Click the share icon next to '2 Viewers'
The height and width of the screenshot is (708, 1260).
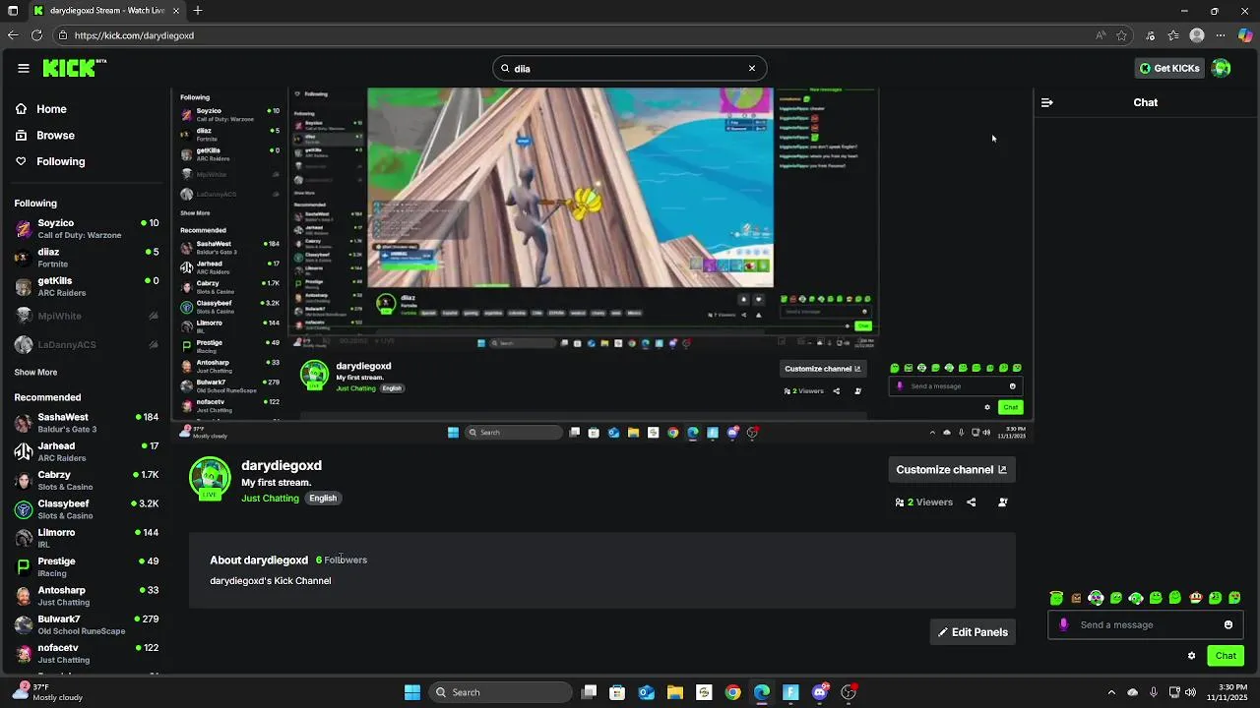(971, 502)
